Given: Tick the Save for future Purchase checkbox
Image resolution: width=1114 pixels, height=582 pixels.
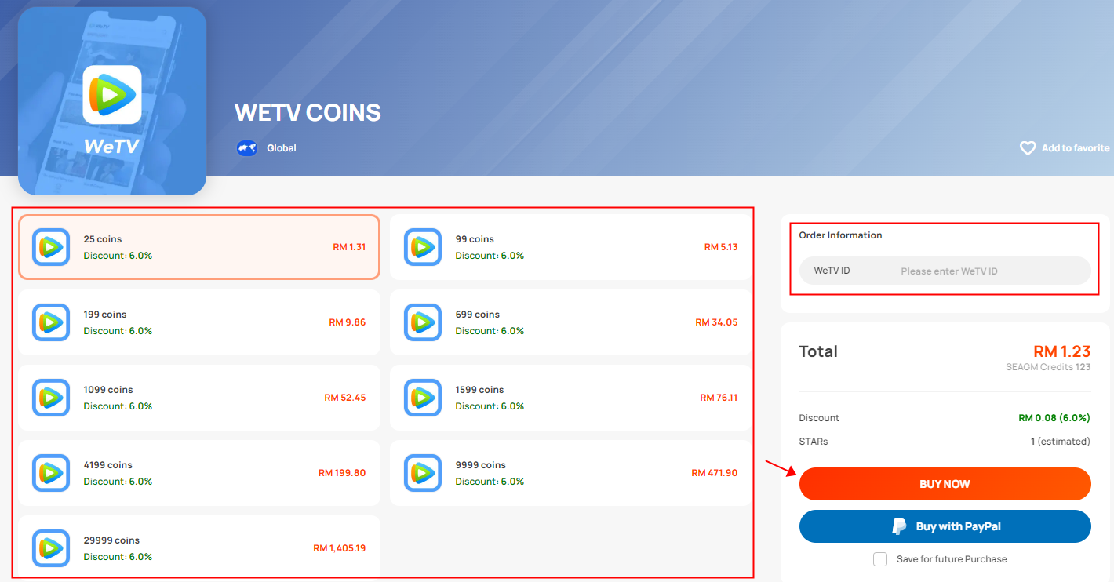Looking at the screenshot, I should 880,559.
